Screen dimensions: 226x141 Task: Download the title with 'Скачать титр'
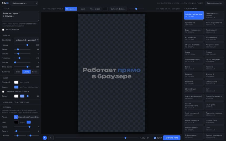(x=172, y=138)
